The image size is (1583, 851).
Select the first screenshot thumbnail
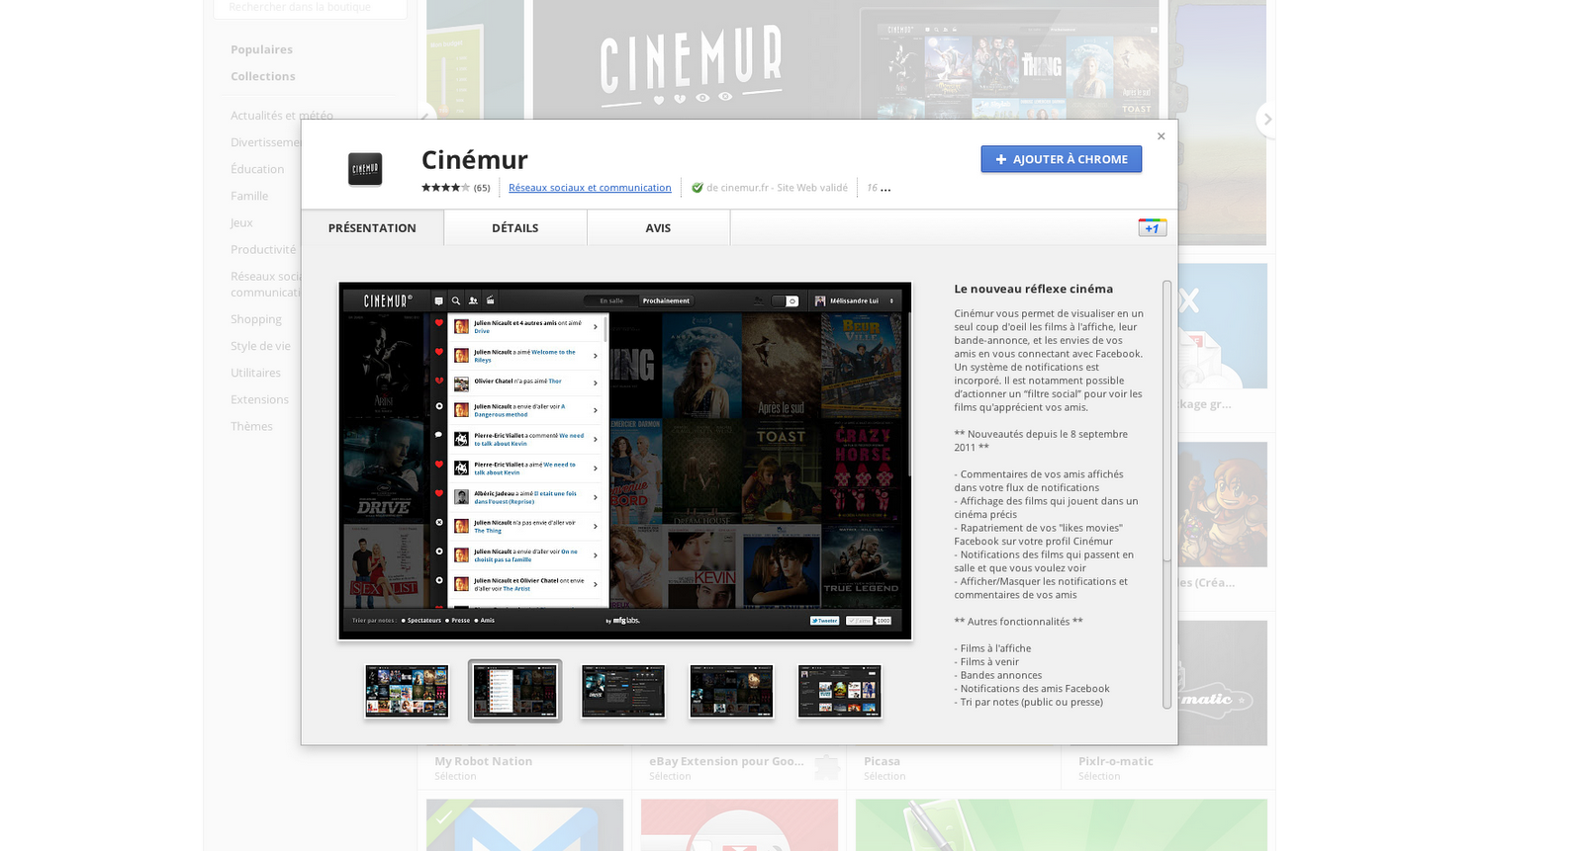point(407,691)
